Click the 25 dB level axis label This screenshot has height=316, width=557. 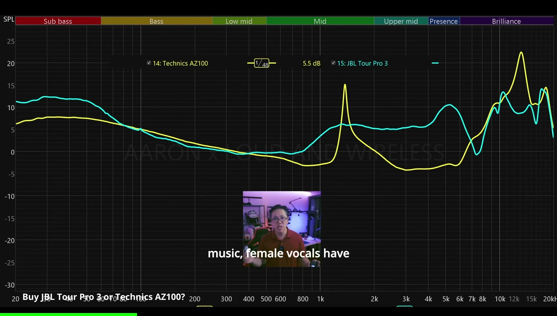11,41
